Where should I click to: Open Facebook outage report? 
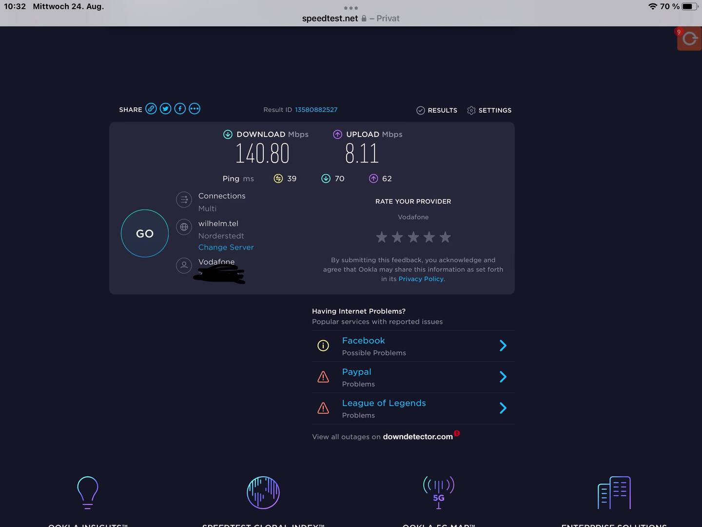point(363,341)
